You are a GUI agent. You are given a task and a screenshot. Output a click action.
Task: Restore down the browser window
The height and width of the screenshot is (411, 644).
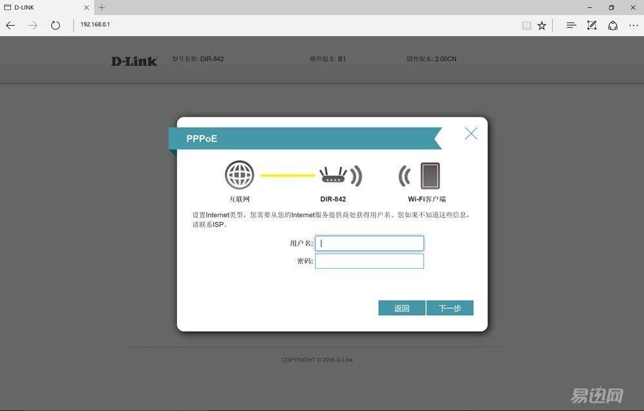point(611,7)
